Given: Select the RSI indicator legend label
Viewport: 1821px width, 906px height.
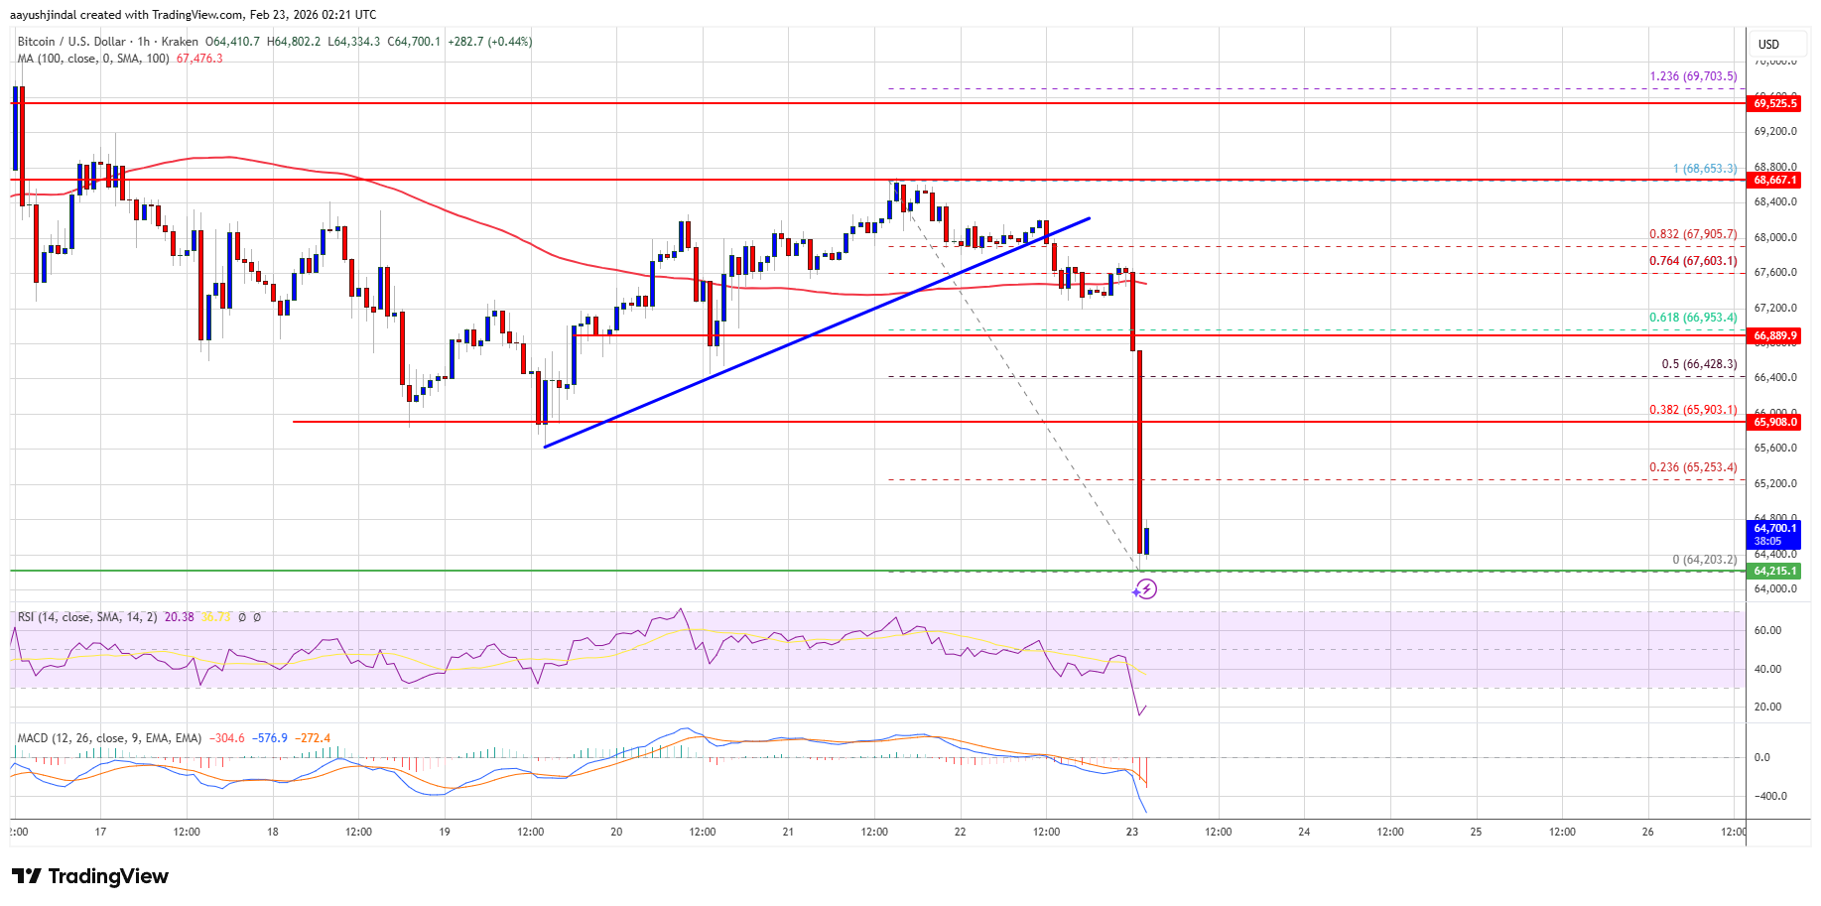Looking at the screenshot, I should pos(87,617).
